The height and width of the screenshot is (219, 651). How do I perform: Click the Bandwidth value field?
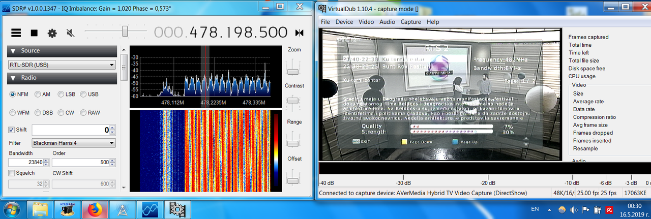pyautogui.click(x=25, y=163)
